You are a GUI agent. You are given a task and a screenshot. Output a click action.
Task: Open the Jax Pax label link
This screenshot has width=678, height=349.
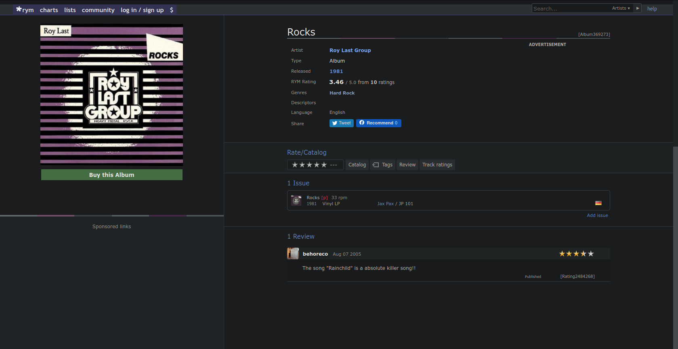pos(385,204)
